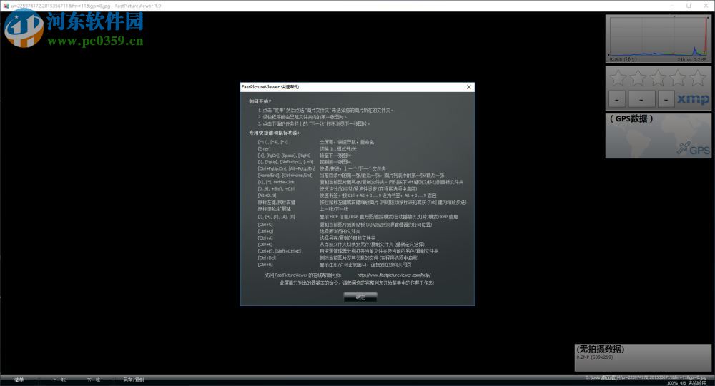Click the 如何开始? heading in the dialog
This screenshot has height=386, width=715.
pos(260,101)
